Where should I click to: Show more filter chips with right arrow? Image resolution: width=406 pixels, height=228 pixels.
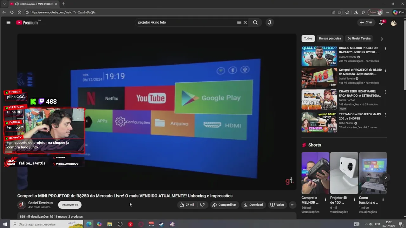coord(382,39)
